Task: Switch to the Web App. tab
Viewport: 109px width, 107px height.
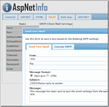Action: (67, 17)
